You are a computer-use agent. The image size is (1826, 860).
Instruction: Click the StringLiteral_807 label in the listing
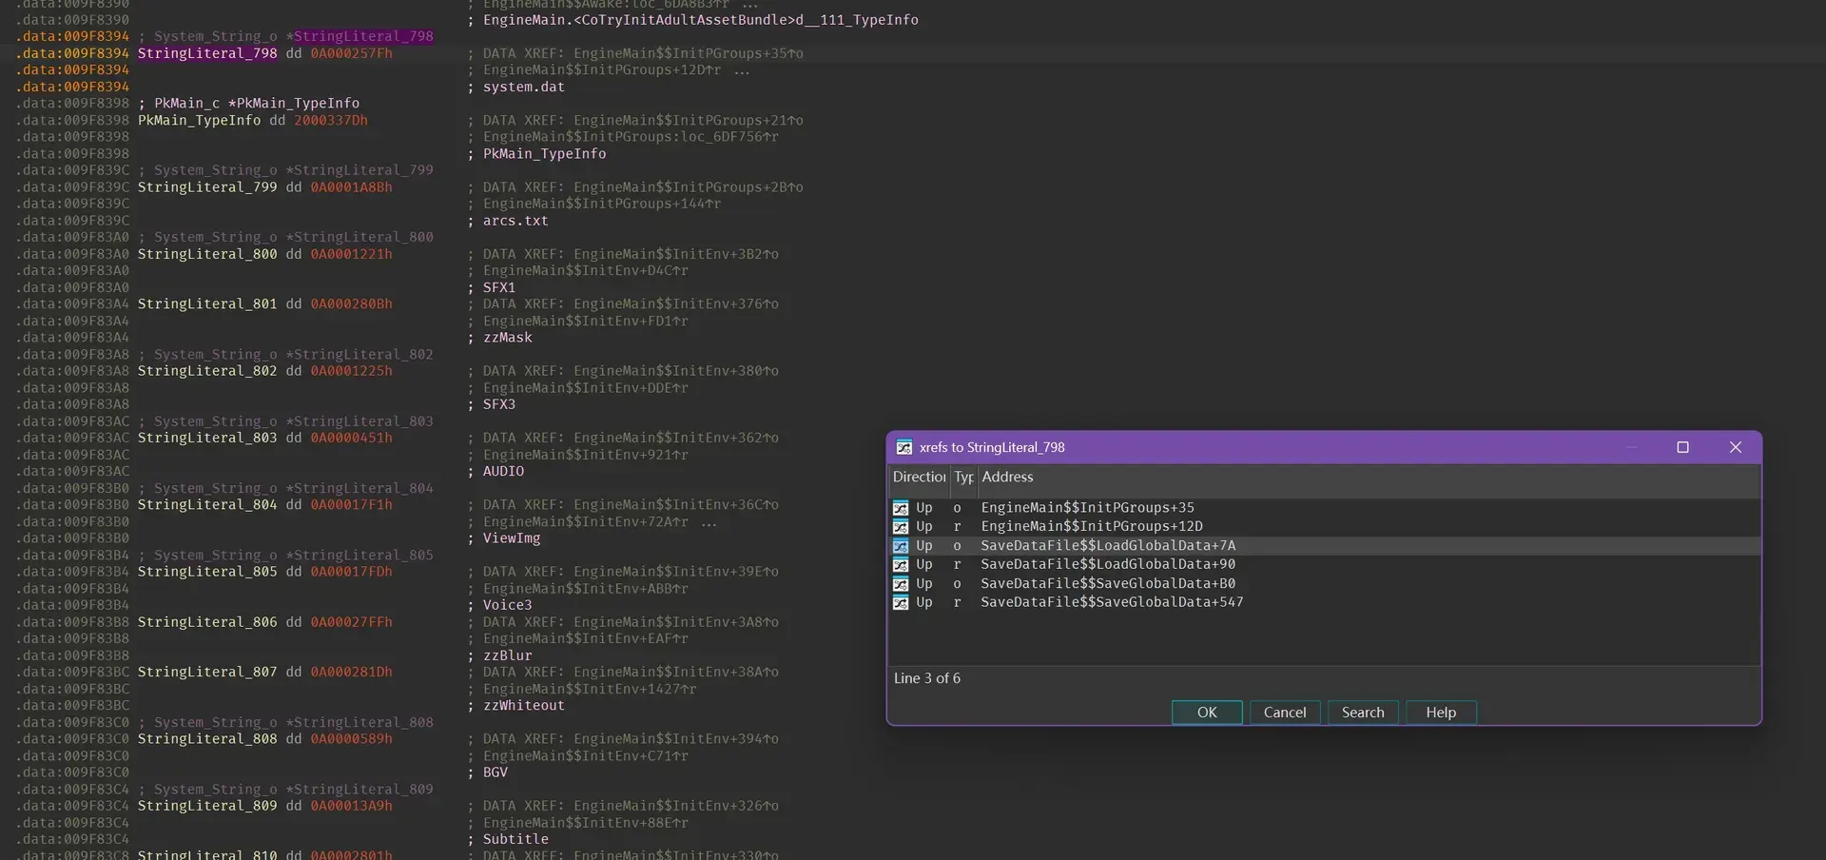[207, 673]
